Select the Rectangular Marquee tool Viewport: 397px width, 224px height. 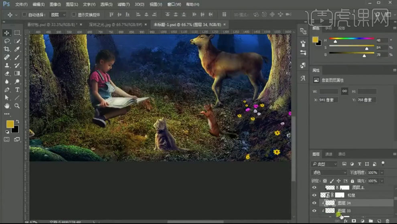17,33
